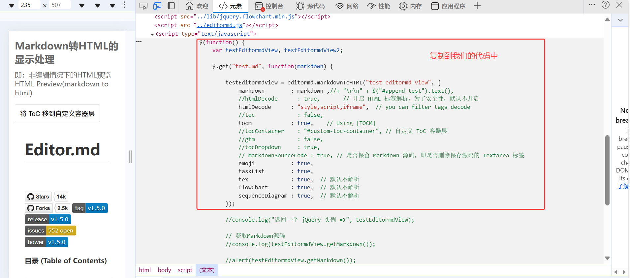Click the right sidebar scroll right arrow
Viewport: 630px width, 278px height.
[x=624, y=272]
